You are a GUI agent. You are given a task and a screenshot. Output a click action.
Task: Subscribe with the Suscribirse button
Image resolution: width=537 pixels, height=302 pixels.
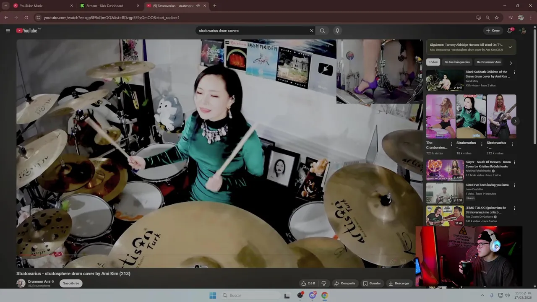point(71,283)
